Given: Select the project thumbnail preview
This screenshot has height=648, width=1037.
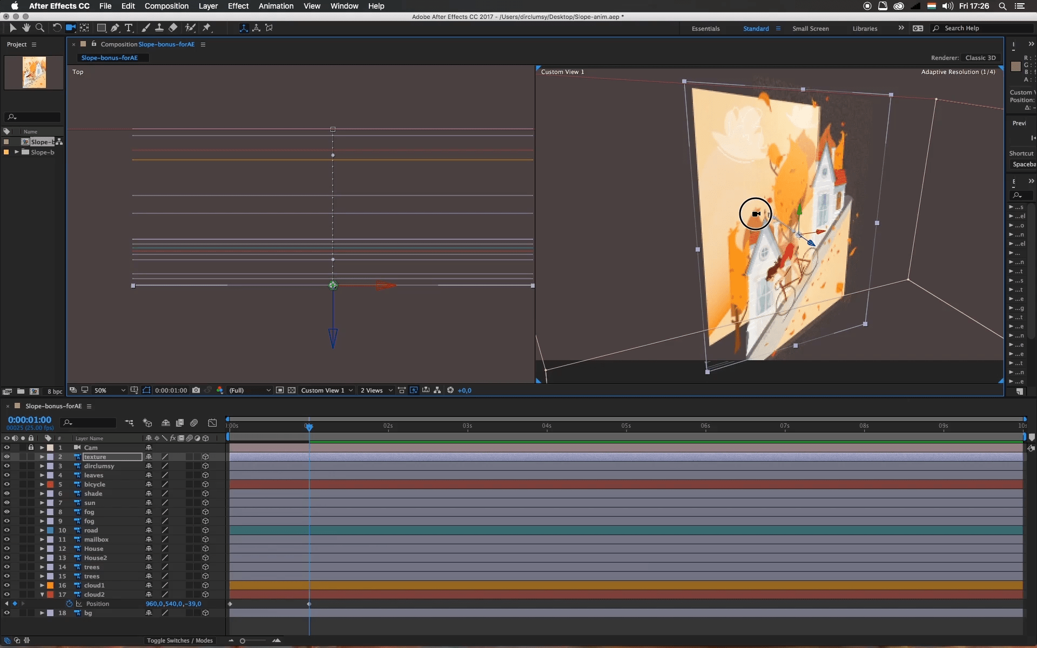Looking at the screenshot, I should pyautogui.click(x=34, y=72).
